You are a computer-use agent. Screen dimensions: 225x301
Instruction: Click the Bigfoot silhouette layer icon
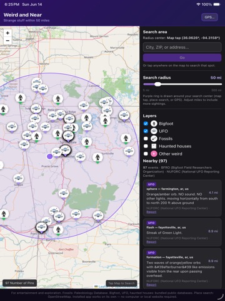pyautogui.click(x=154, y=124)
